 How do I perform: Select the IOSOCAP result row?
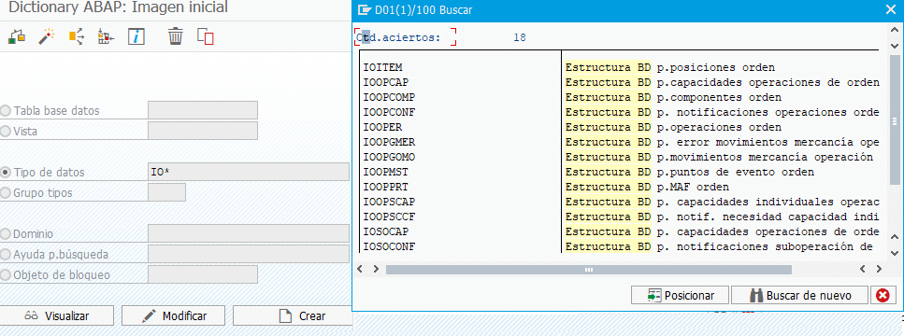click(621, 231)
